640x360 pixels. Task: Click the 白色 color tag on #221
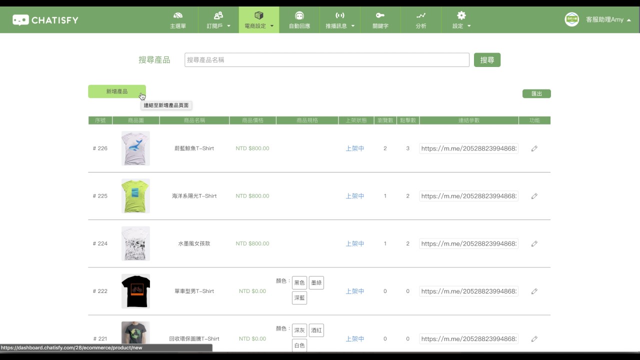pyautogui.click(x=299, y=345)
